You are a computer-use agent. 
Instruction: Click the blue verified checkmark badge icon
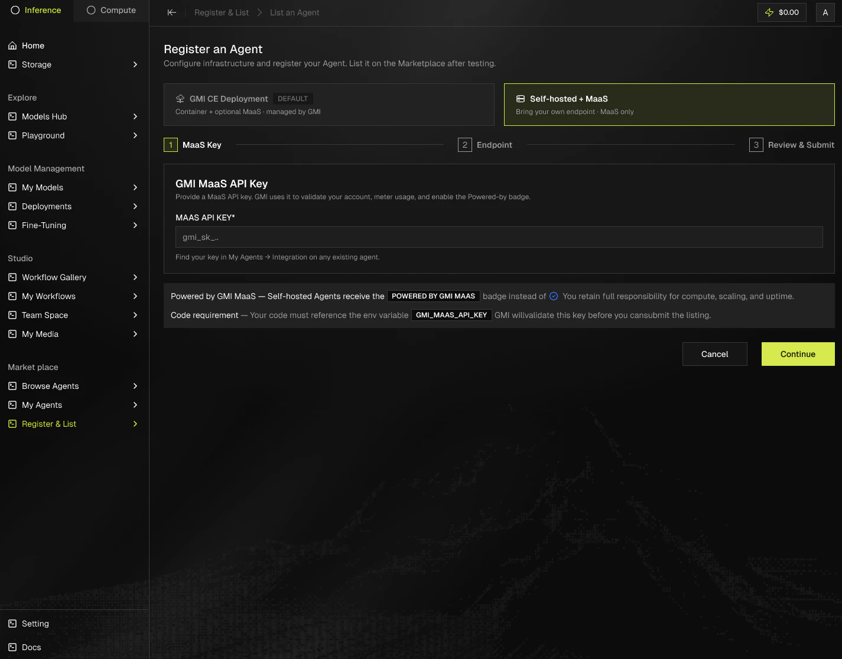pyautogui.click(x=554, y=296)
